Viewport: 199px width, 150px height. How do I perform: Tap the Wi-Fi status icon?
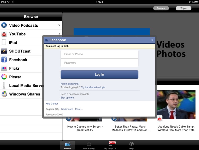[9, 2]
